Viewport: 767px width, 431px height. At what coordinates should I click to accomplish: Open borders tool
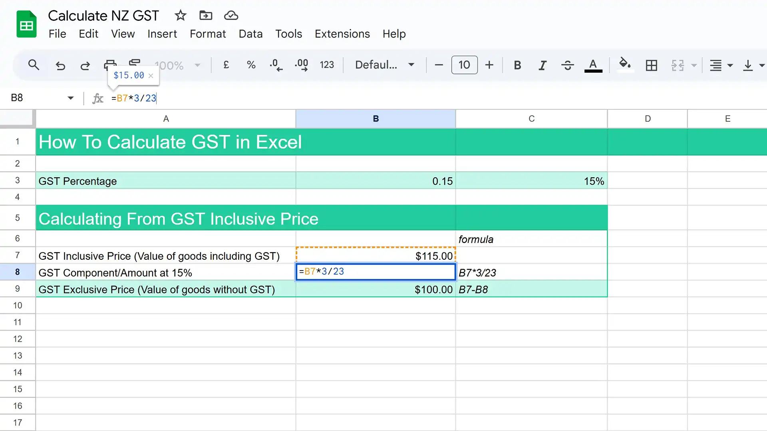tap(651, 65)
